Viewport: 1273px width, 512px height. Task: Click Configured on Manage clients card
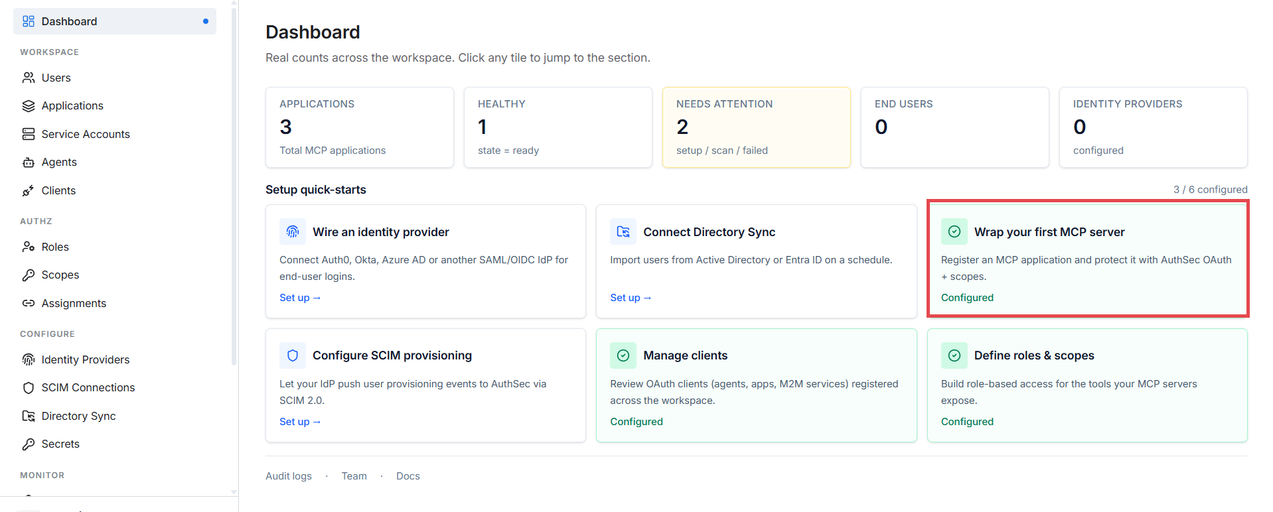point(636,422)
